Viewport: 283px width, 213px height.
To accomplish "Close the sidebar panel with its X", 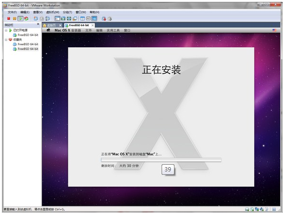I will click(x=38, y=24).
